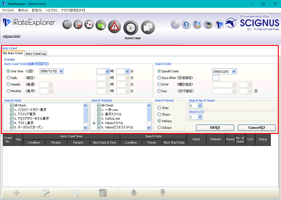Click the Search Hotel list scrollbar

point(85,116)
